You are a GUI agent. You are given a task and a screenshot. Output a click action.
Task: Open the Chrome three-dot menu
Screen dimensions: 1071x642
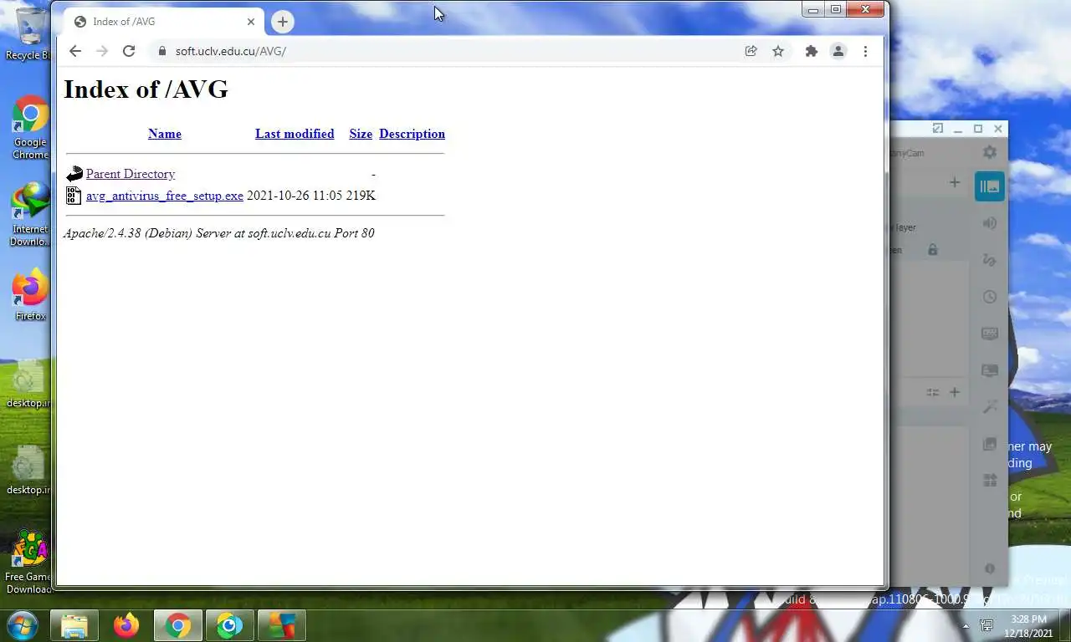(865, 51)
